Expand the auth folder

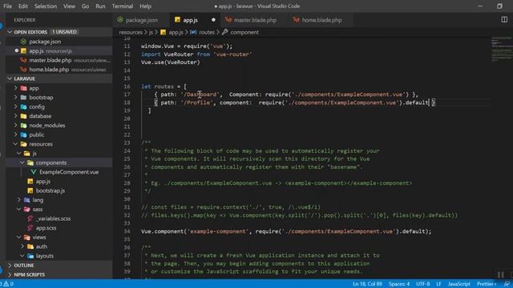22,246
